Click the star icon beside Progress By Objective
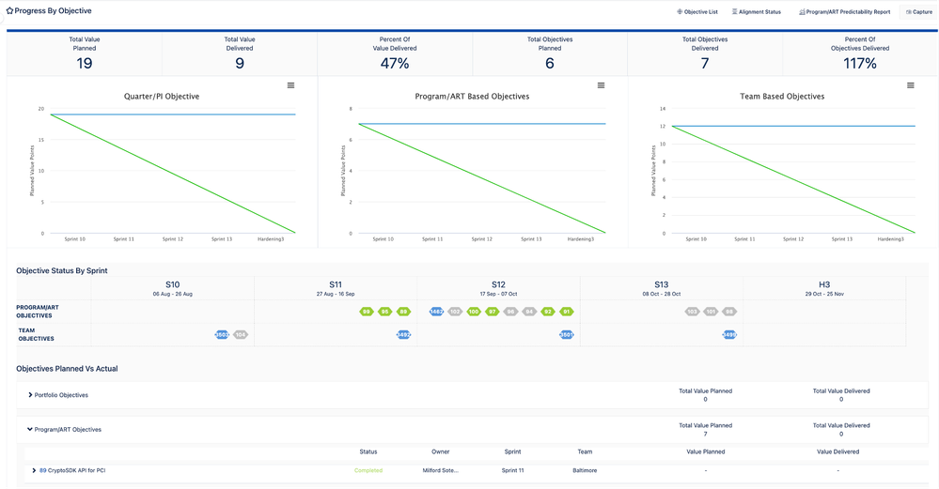The width and height of the screenshot is (939, 489). coord(9,10)
